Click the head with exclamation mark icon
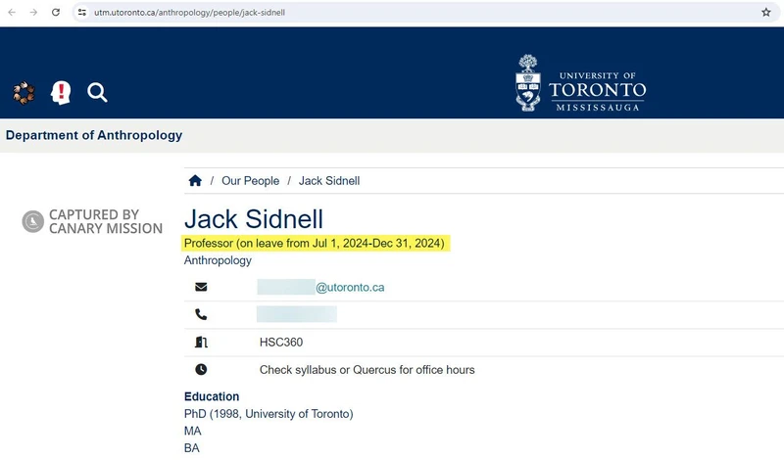Viewport: 784px width, 460px height. pyautogui.click(x=61, y=93)
